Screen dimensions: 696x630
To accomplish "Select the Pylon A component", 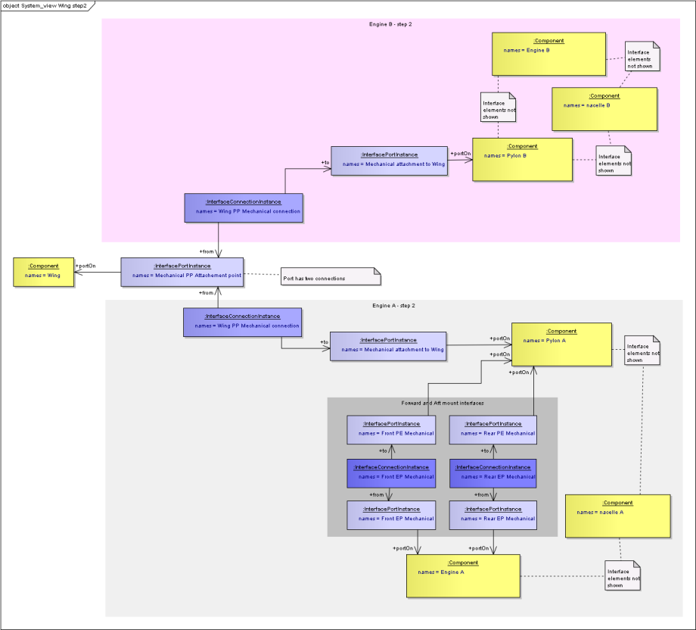I will [x=561, y=345].
